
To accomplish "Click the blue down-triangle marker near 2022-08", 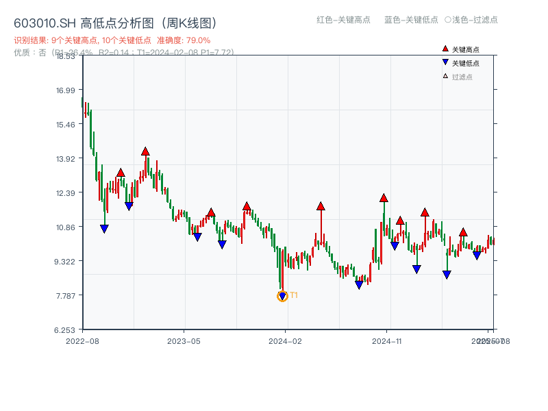I will pyautogui.click(x=105, y=227).
